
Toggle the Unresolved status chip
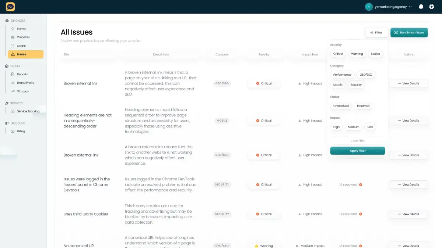tap(341, 106)
